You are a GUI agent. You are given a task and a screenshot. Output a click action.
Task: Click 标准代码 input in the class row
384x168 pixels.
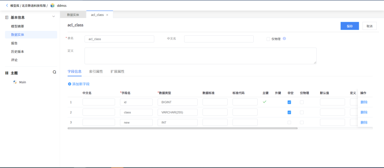click(x=245, y=112)
